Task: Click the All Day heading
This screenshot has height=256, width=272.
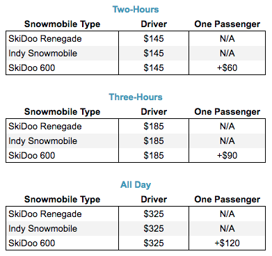Action: click(x=136, y=185)
